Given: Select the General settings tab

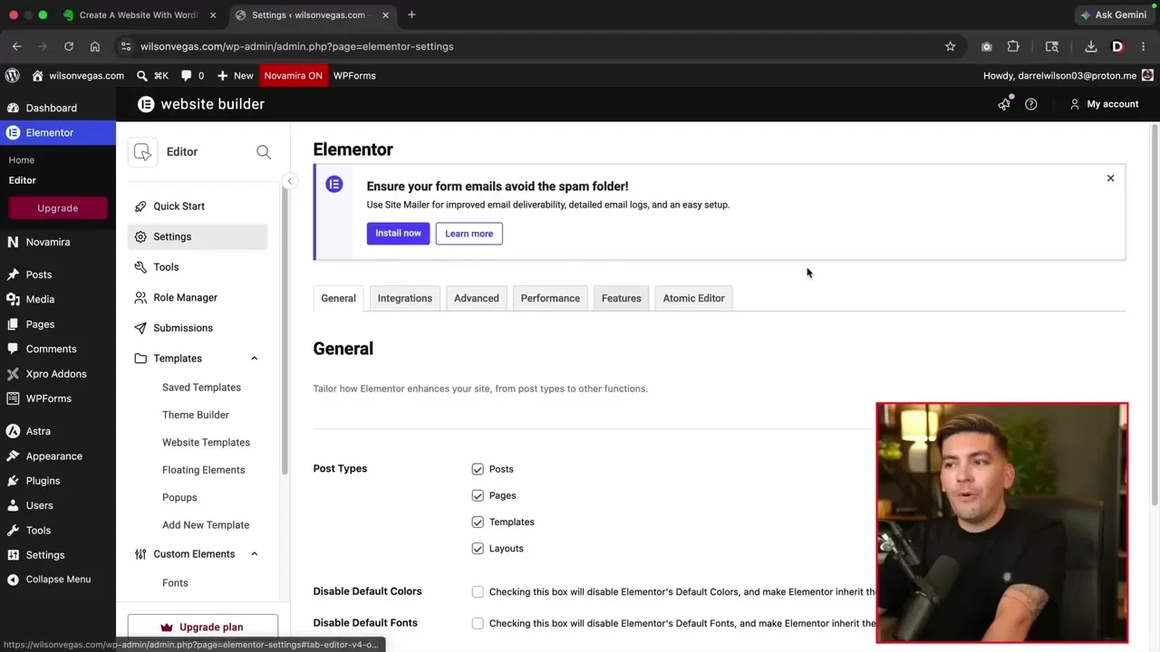Looking at the screenshot, I should [x=338, y=298].
